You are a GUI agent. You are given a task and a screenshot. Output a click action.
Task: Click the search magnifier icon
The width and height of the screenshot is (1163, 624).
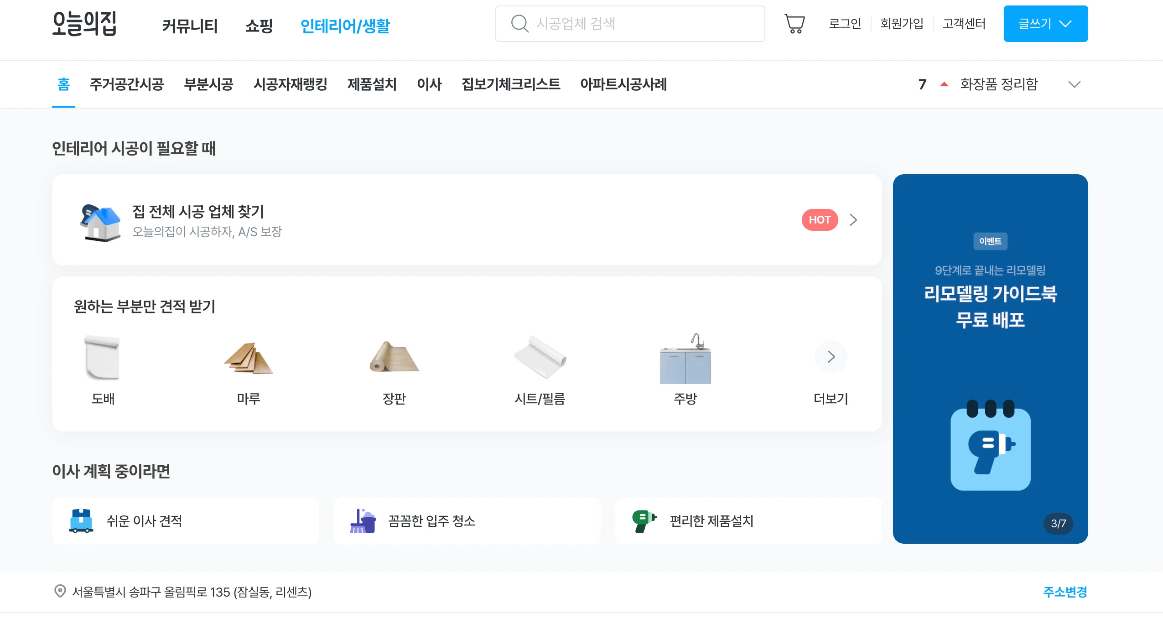point(519,24)
